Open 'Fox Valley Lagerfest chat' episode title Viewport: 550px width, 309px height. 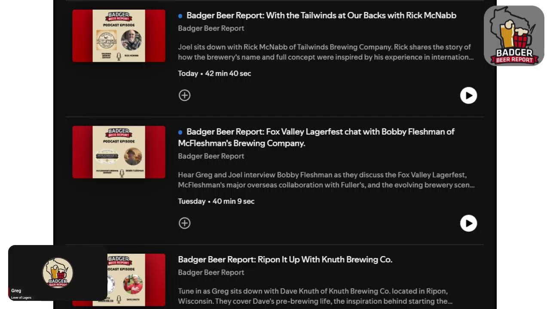[x=316, y=137]
